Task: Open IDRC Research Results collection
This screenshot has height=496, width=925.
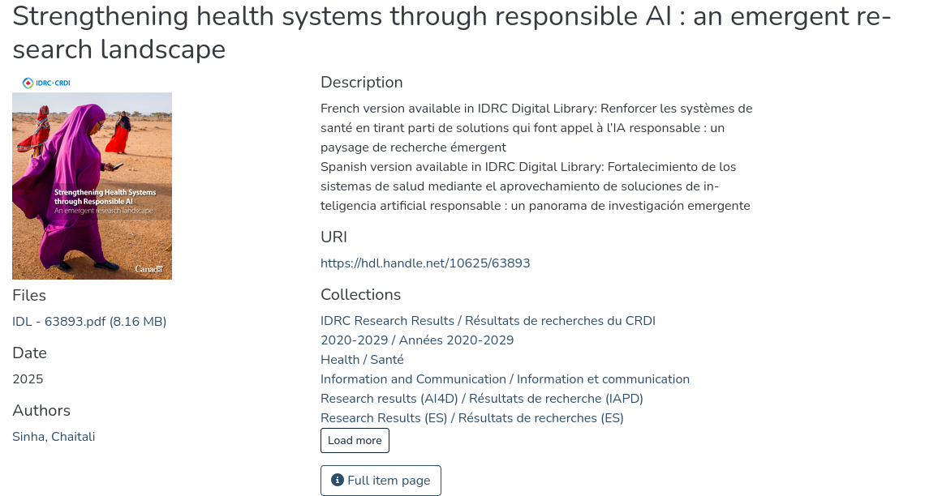Action: [488, 321]
